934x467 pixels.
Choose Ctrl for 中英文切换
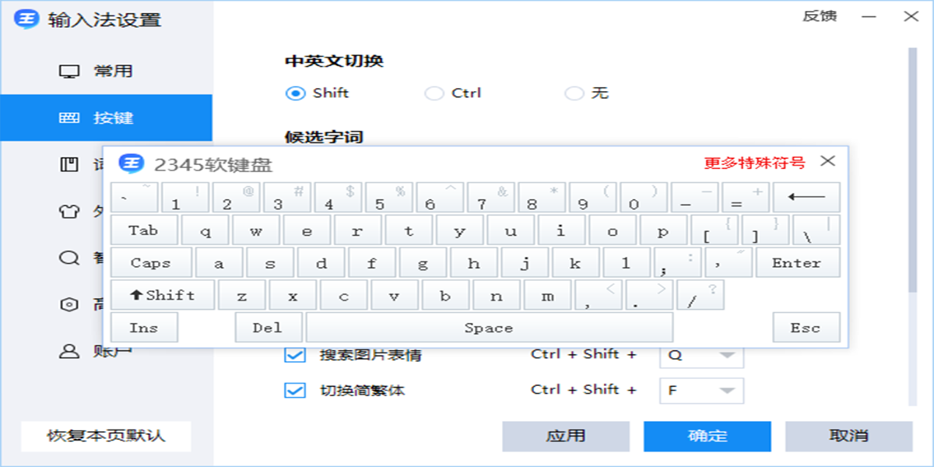click(x=434, y=93)
